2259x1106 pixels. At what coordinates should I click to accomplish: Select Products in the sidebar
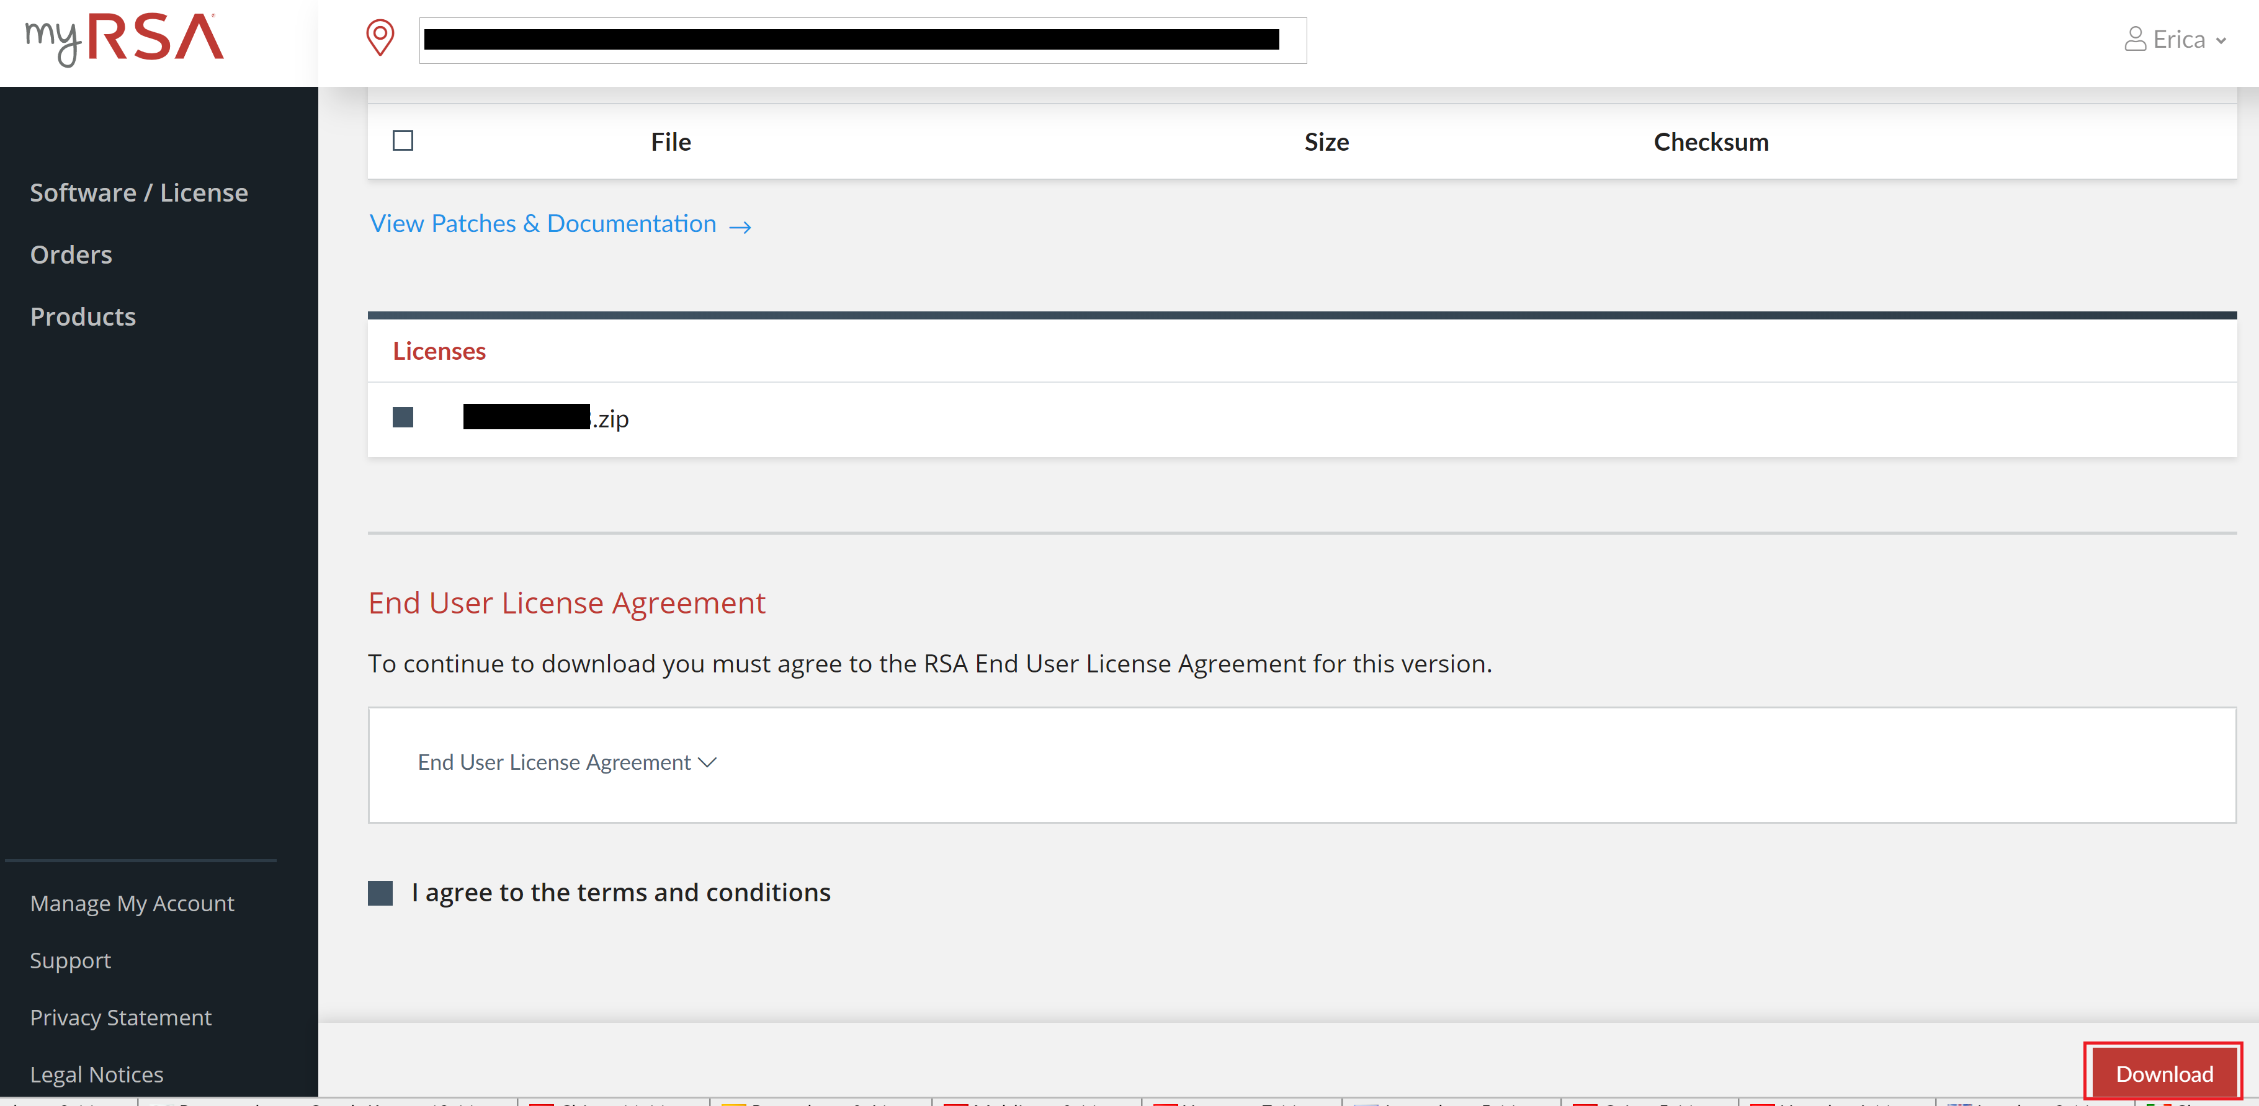(x=83, y=316)
